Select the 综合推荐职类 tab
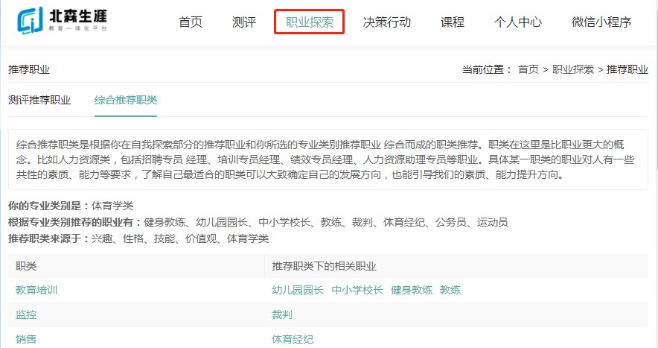This screenshot has height=348, width=658. click(126, 100)
